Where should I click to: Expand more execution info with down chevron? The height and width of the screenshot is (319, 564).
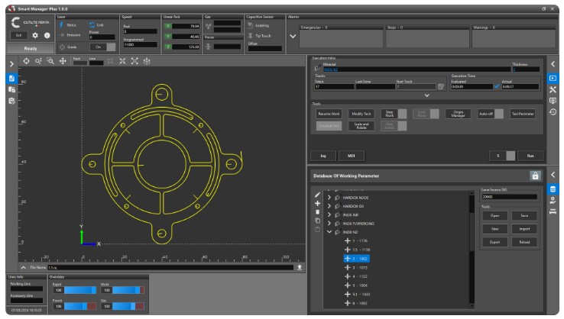pyautogui.click(x=426, y=95)
